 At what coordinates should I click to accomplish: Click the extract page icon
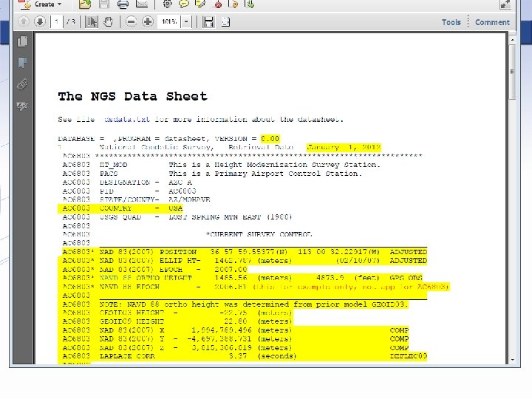click(x=233, y=4)
